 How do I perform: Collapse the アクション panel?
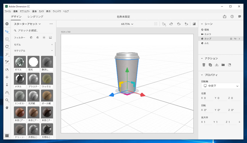click(202, 58)
